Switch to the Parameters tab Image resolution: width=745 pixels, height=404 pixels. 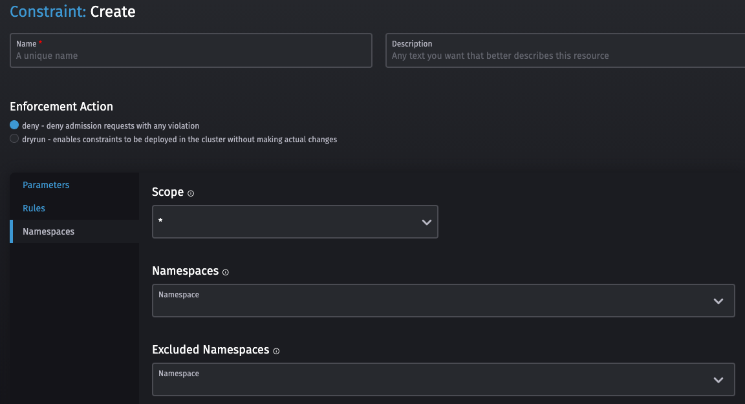click(x=46, y=185)
